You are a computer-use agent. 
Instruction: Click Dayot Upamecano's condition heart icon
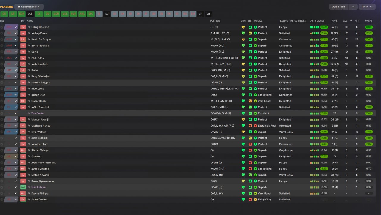(243, 181)
